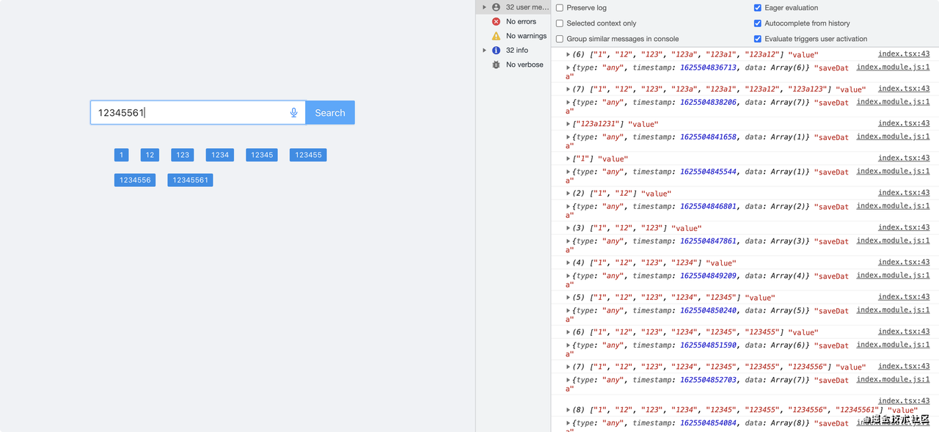
Task: Focus the search input field
Action: (x=191, y=112)
